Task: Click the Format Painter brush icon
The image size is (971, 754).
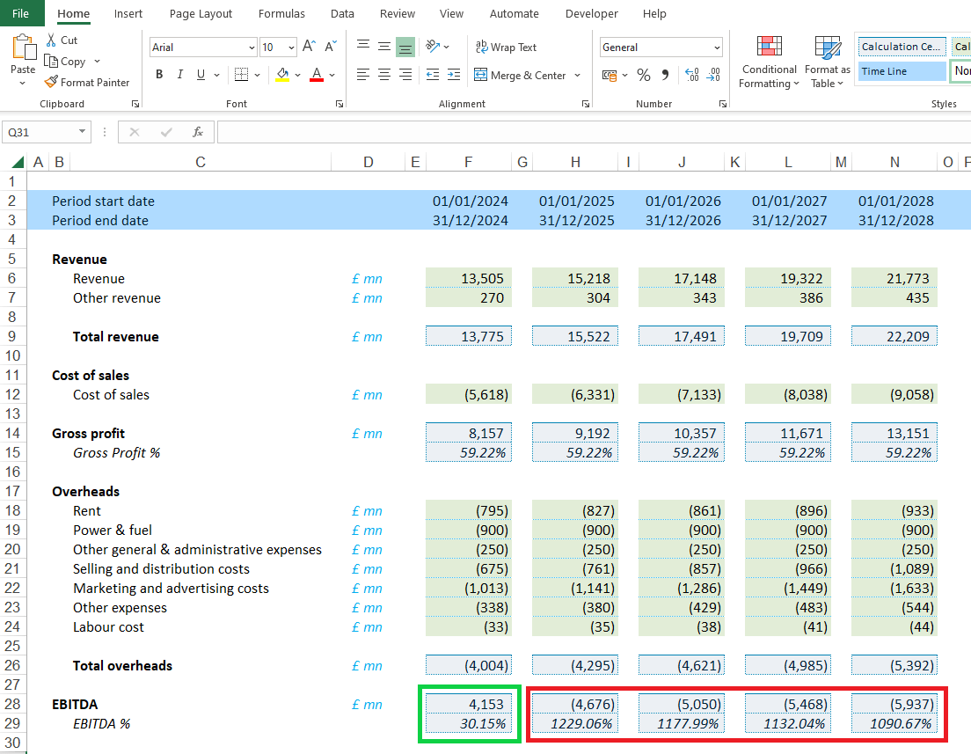Action: pos(51,83)
